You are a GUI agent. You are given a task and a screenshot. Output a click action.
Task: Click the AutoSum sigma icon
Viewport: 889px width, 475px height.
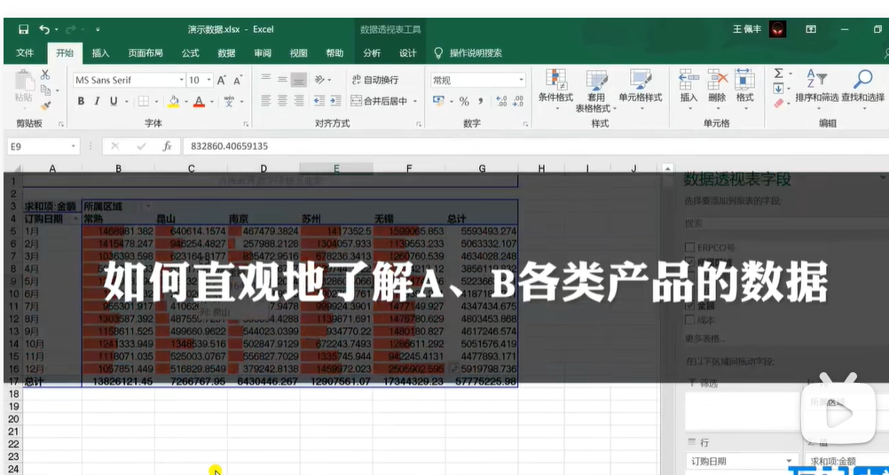point(778,74)
